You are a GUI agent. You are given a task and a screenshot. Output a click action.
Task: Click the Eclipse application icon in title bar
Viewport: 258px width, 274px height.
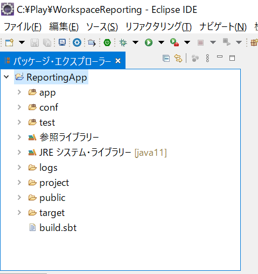(8, 9)
